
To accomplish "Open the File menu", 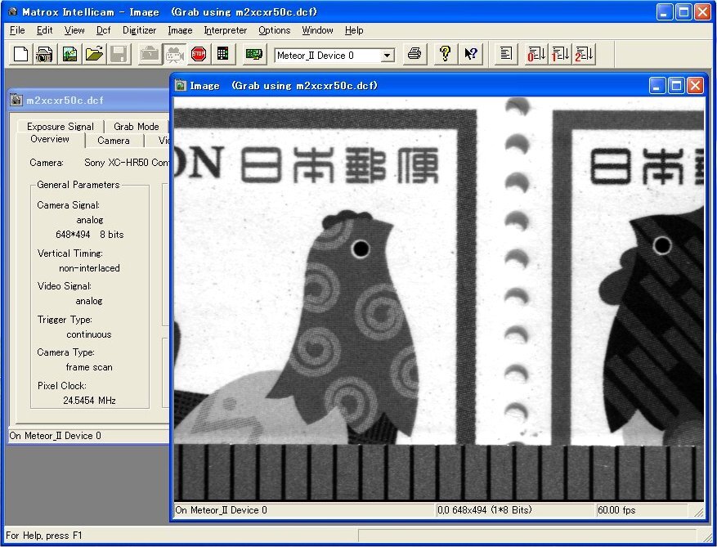I will click(x=17, y=30).
